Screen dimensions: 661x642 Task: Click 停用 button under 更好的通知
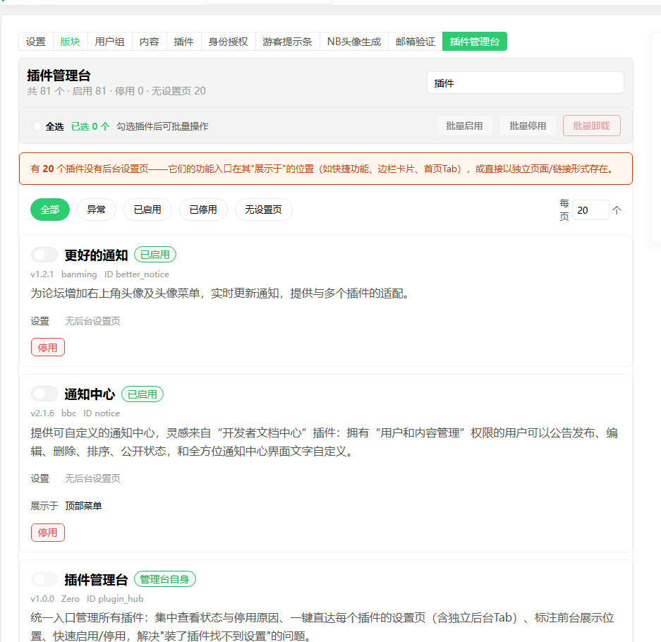(x=48, y=347)
